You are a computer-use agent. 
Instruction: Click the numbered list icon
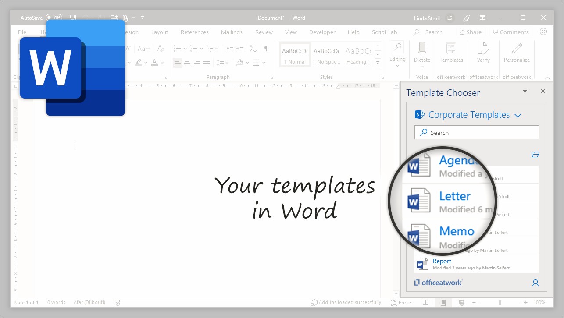(x=194, y=49)
